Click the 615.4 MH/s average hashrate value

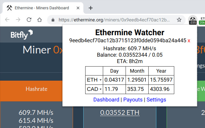(36, 121)
